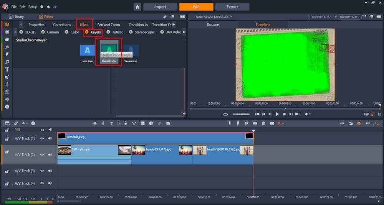
Task: Switch to the Pan and Zoom tab
Action: click(x=108, y=25)
